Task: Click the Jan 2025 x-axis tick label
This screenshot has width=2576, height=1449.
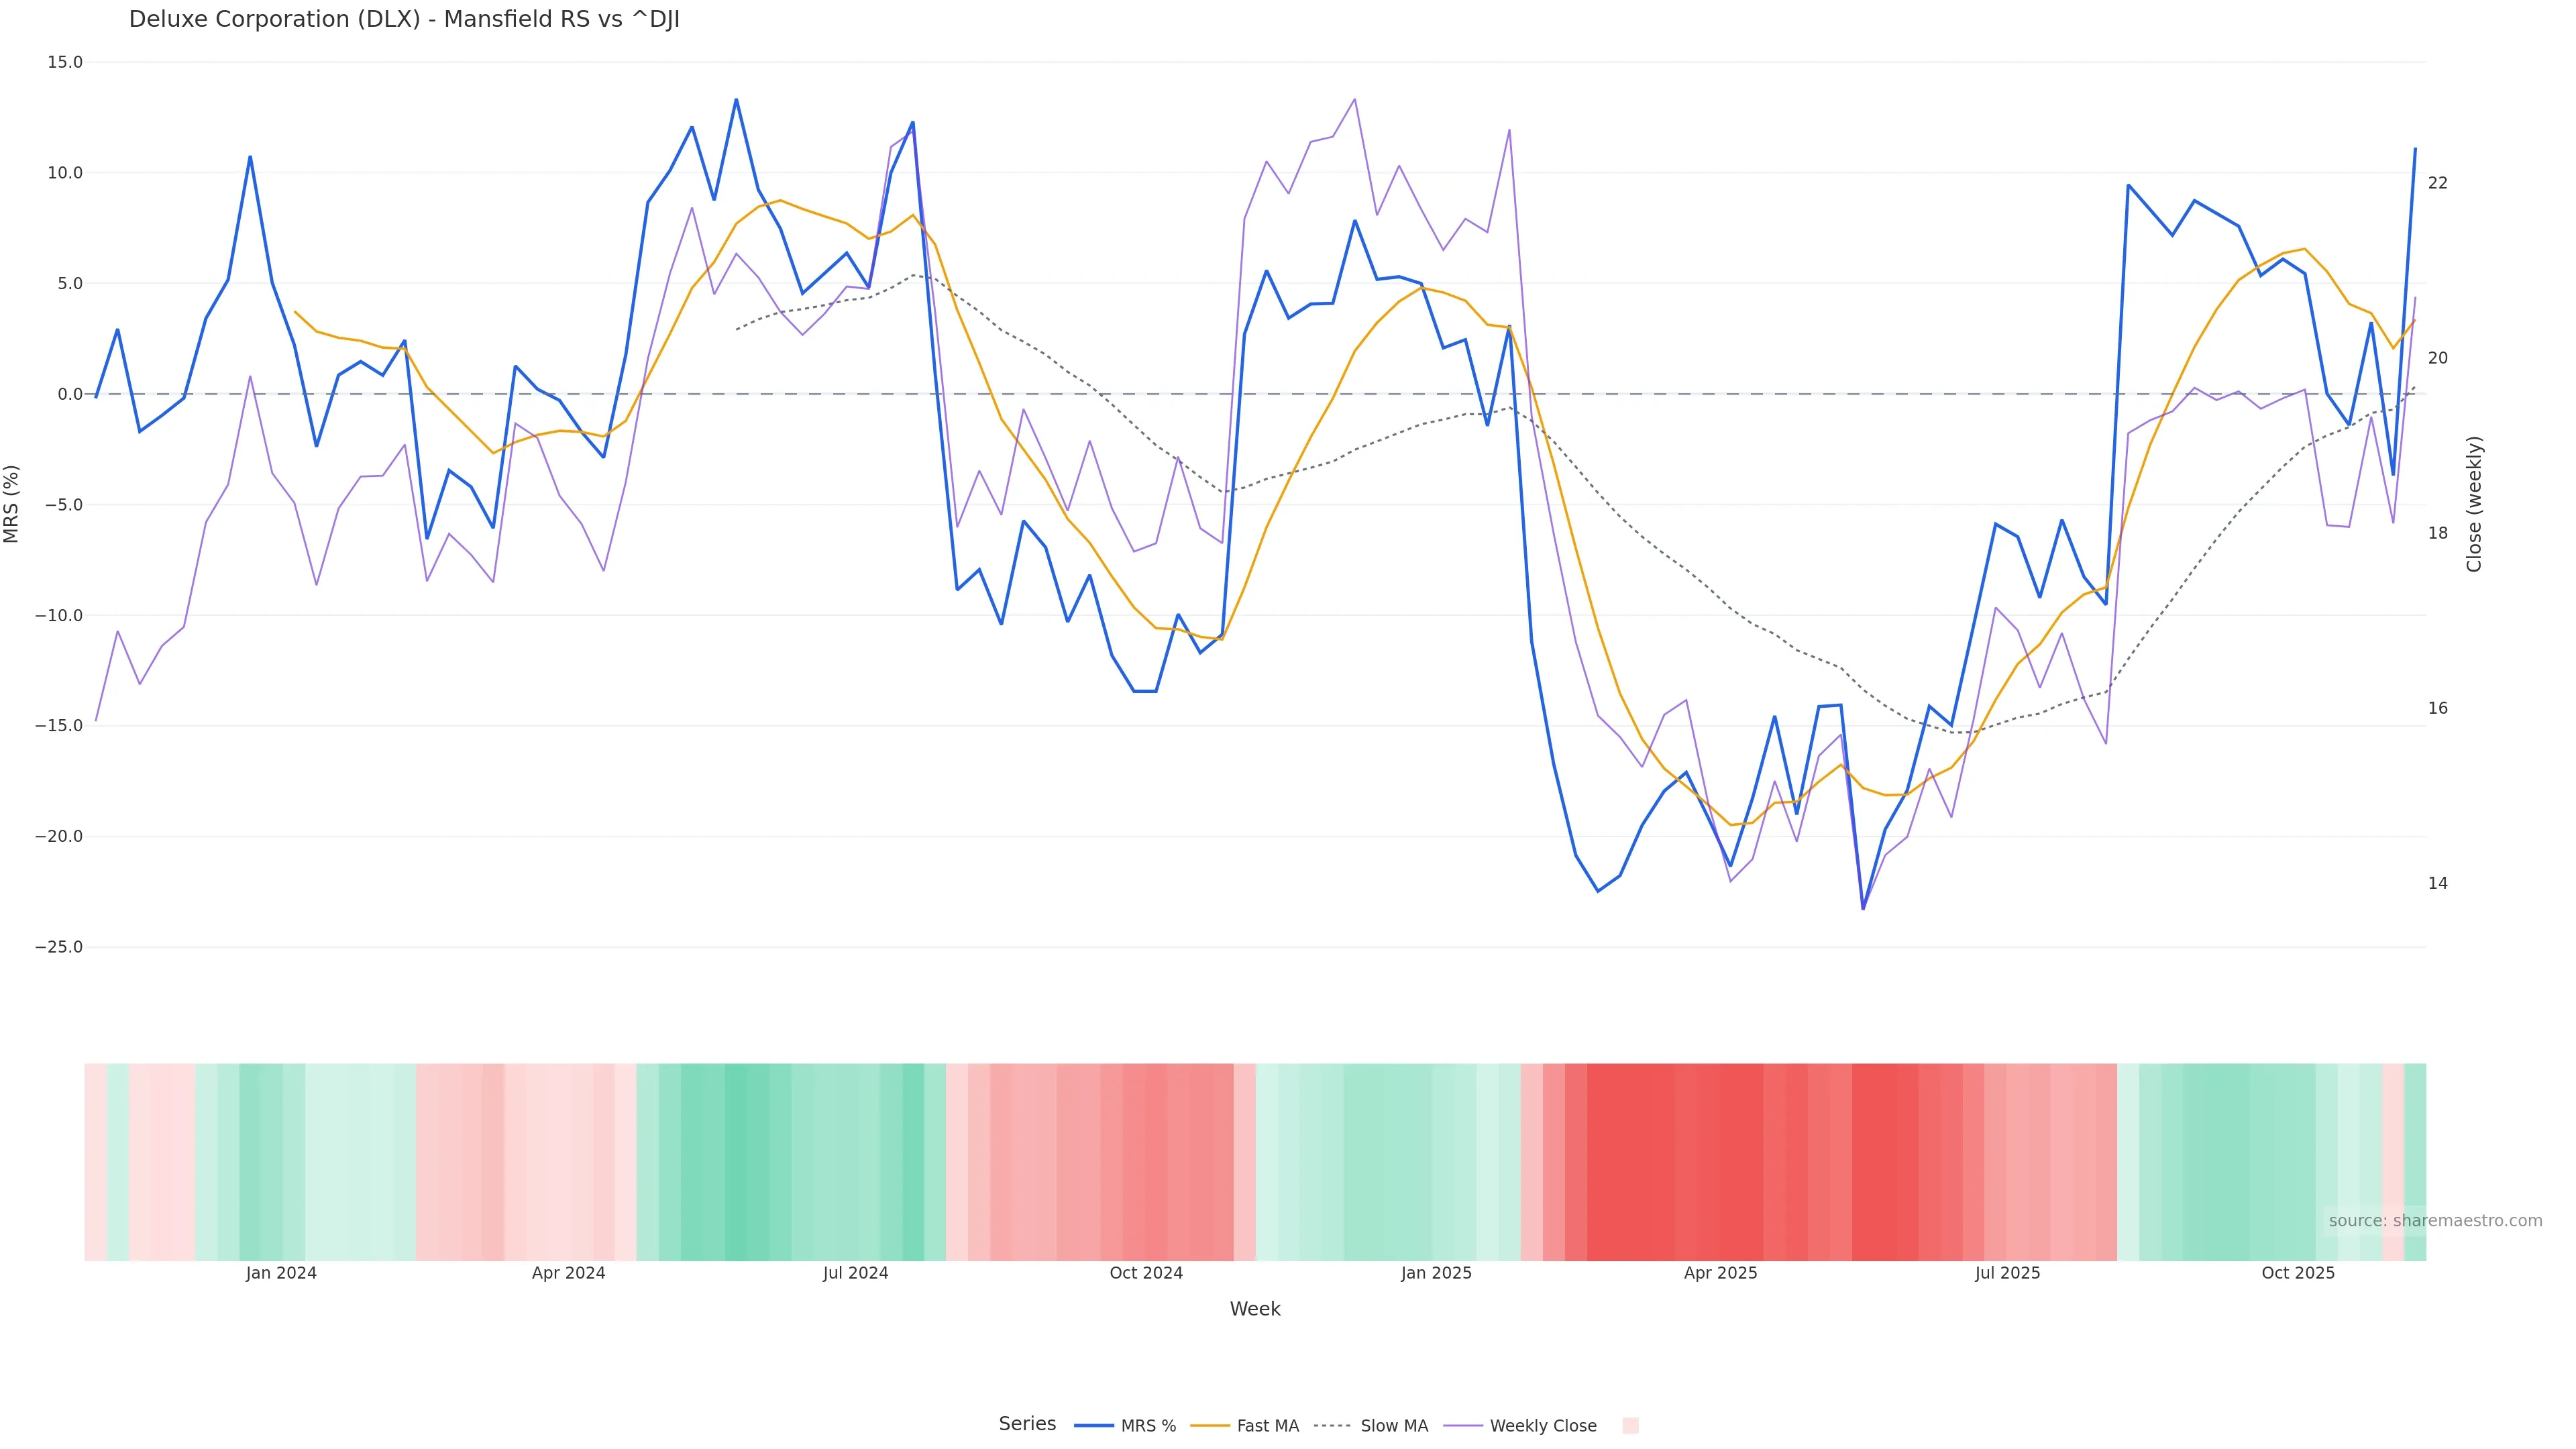Action: click(1436, 1273)
